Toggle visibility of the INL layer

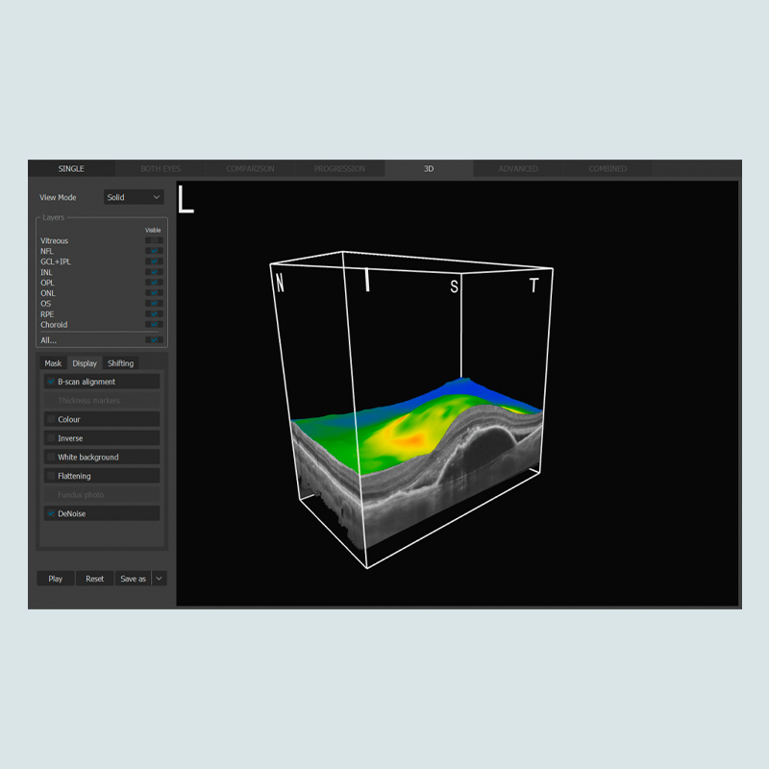point(154,272)
